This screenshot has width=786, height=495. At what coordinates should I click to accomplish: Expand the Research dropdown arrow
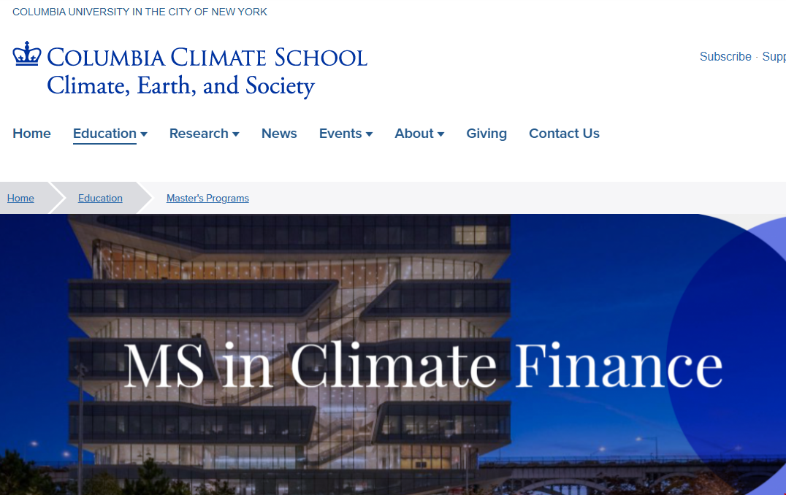[236, 134]
